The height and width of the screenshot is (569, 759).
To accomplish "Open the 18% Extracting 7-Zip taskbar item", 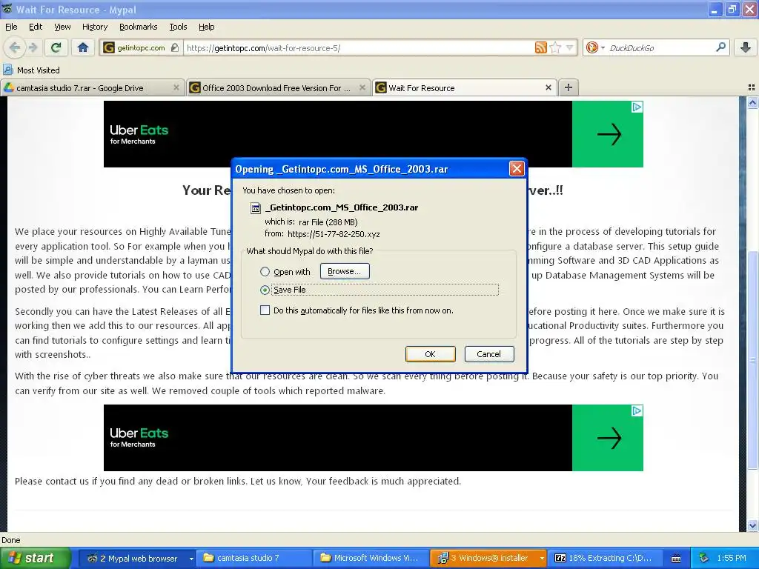I will [606, 558].
